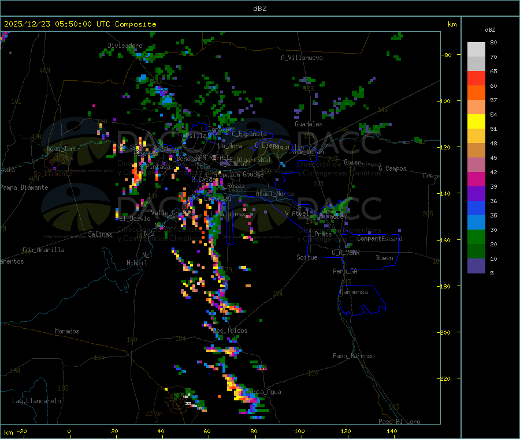The image size is (520, 439).
Task: Click the dBZ heading above the color scale
Action: 490,30
